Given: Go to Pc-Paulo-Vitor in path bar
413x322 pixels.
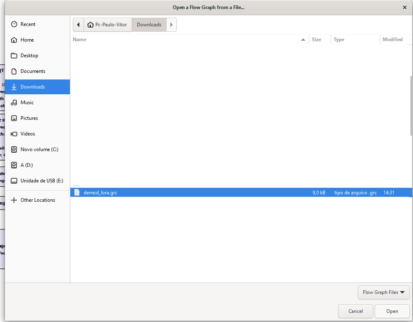Looking at the screenshot, I should [x=108, y=25].
